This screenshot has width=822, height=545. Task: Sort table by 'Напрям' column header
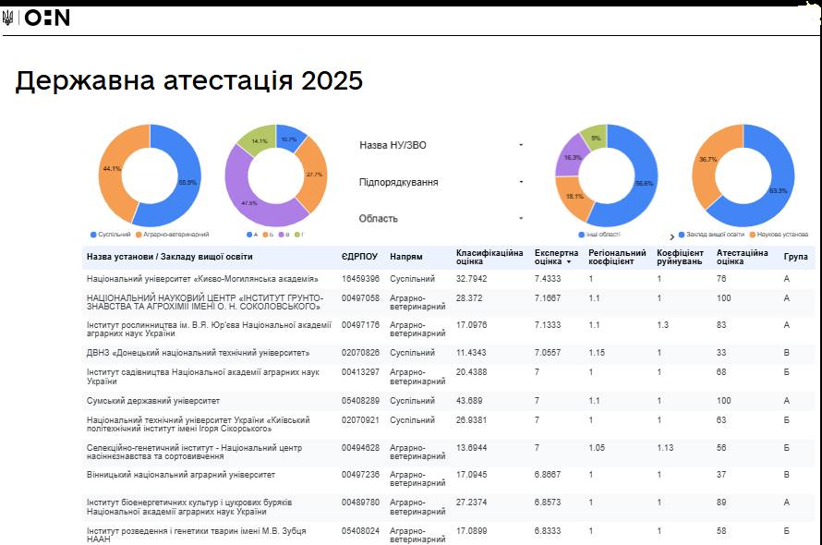[406, 257]
